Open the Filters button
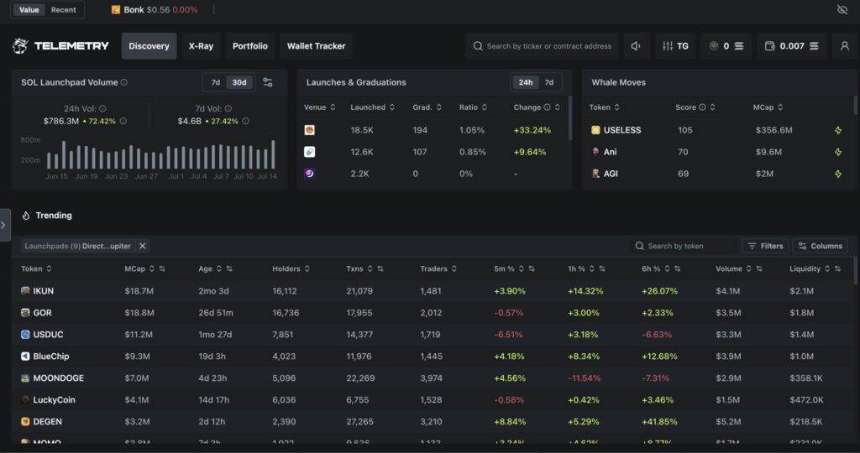The height and width of the screenshot is (453, 860). pos(765,246)
